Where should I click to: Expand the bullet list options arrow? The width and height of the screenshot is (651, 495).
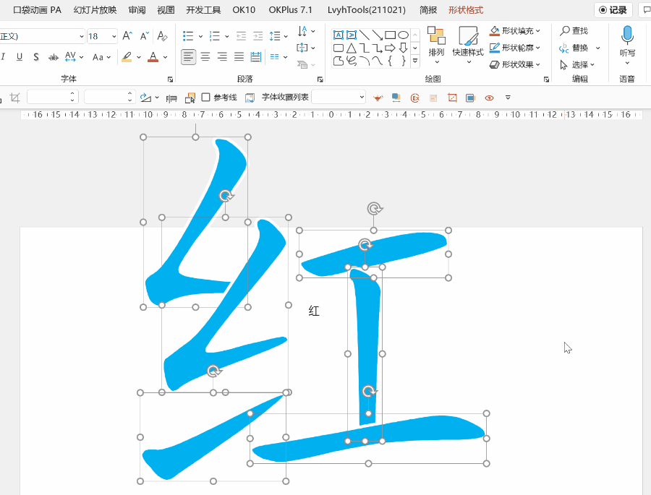point(200,37)
